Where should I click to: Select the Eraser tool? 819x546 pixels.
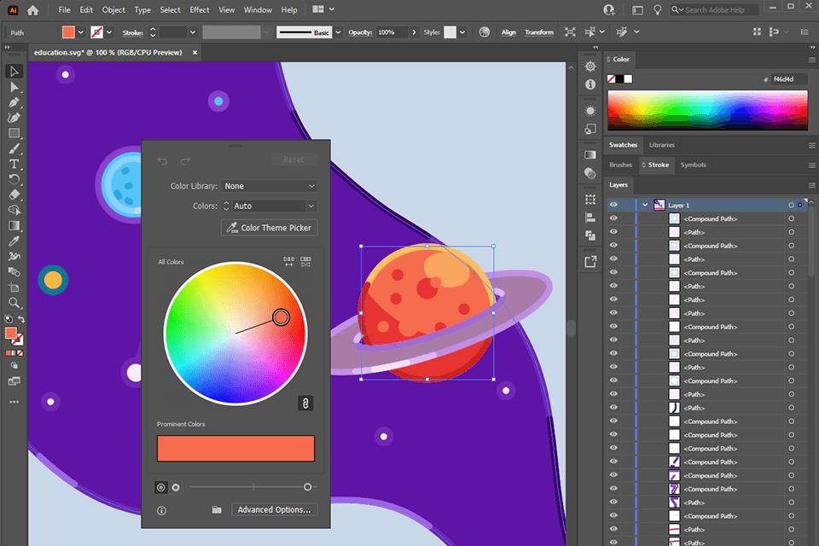[15, 195]
